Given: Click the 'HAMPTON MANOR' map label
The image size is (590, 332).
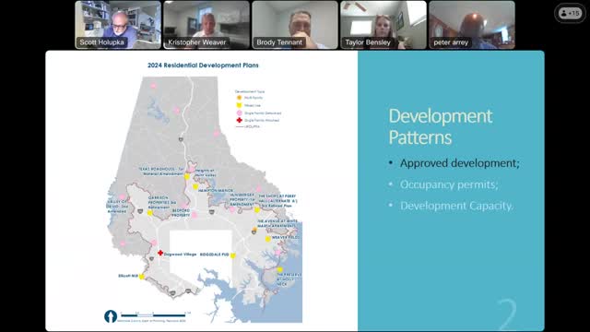Looking at the screenshot, I should pos(216,191).
